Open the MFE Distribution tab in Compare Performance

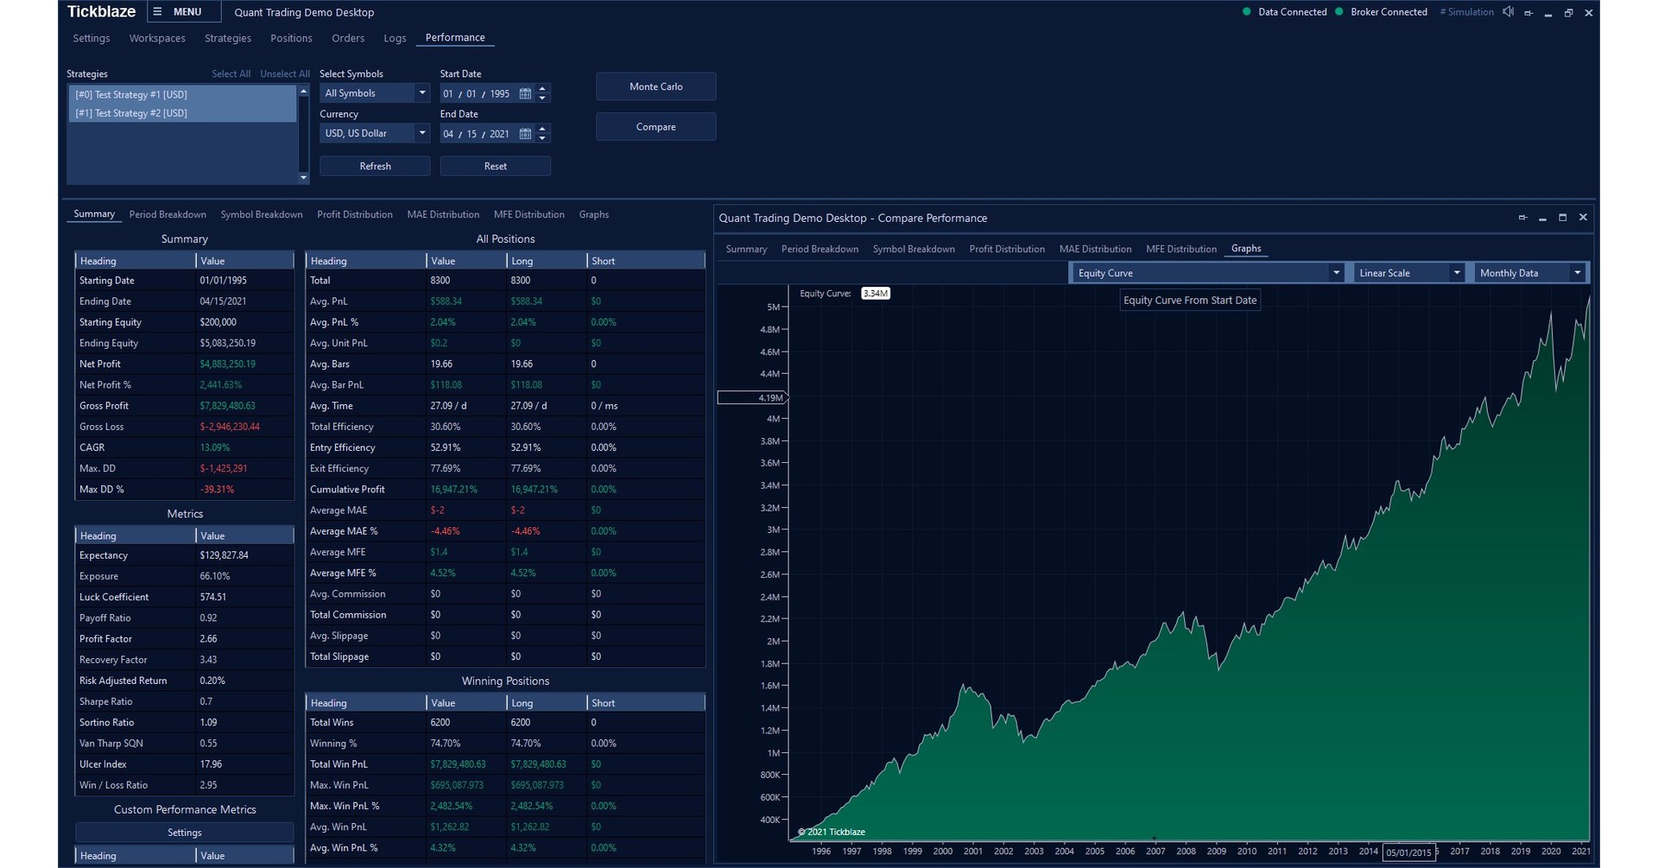pyautogui.click(x=1180, y=249)
